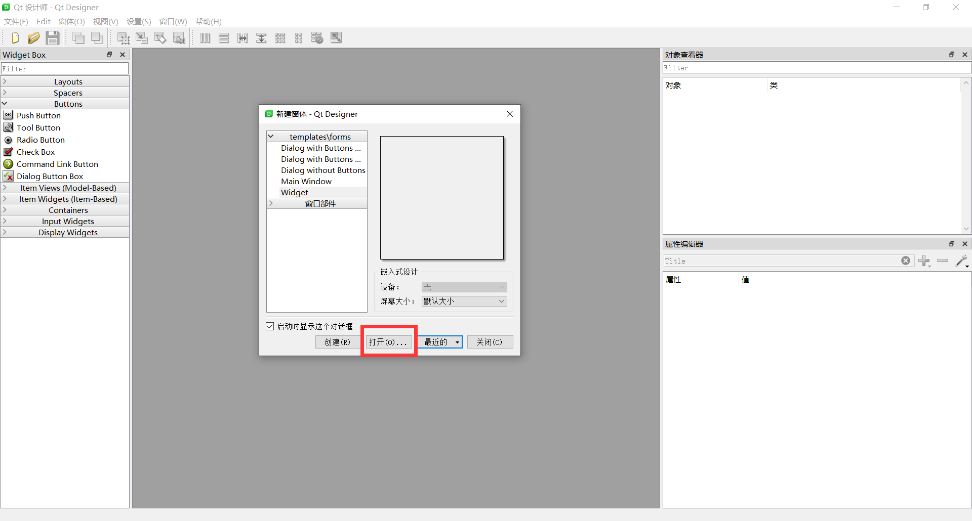The height and width of the screenshot is (521, 972).
Task: Expand Item Widgets (Item-Based) category
Action: point(65,199)
